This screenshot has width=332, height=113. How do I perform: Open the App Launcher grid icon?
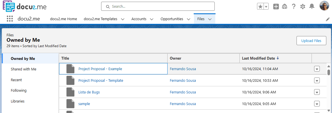click(10, 19)
